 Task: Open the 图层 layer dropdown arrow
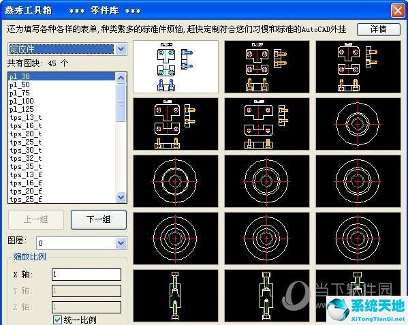click(x=121, y=243)
